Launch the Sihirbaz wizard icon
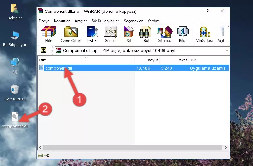This screenshot has width=253, height=166. [165, 34]
